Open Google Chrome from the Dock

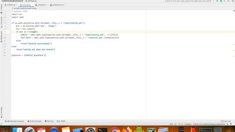pyautogui.click(x=115, y=129)
